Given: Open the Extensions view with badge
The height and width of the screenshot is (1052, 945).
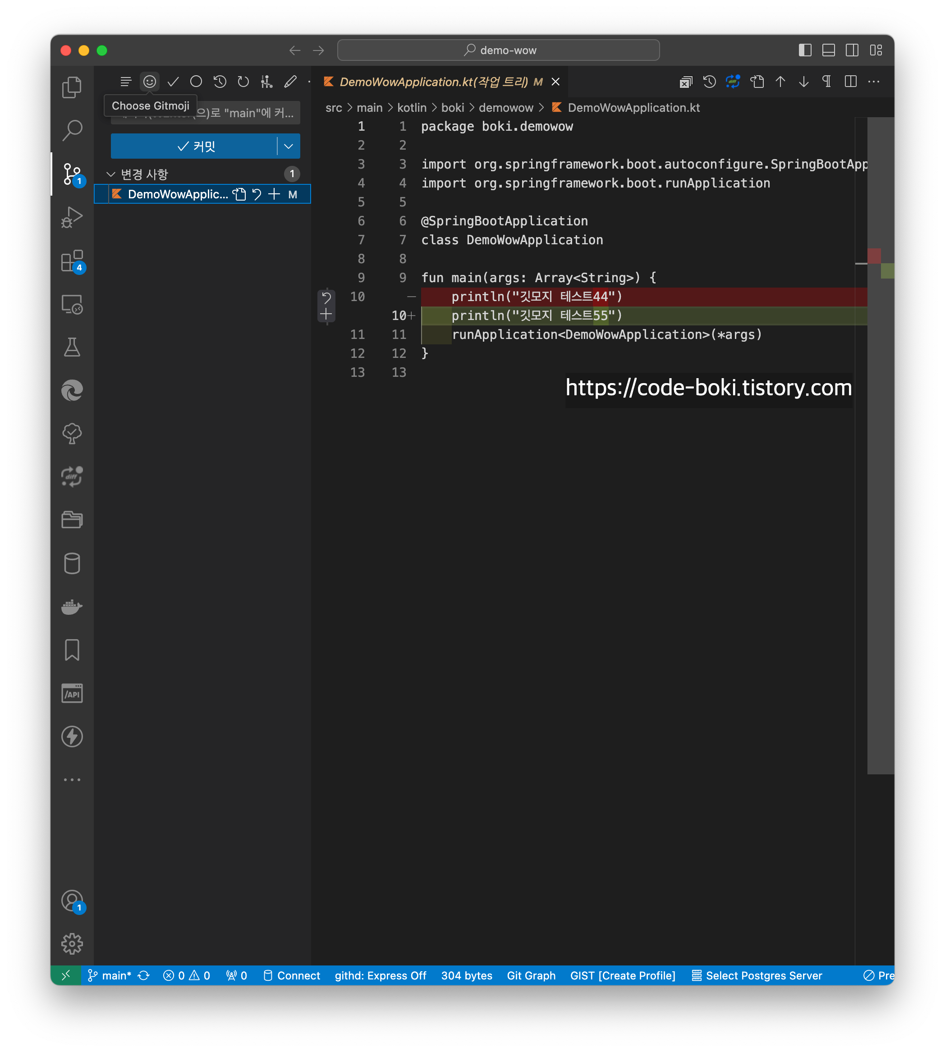Looking at the screenshot, I should click(x=72, y=261).
